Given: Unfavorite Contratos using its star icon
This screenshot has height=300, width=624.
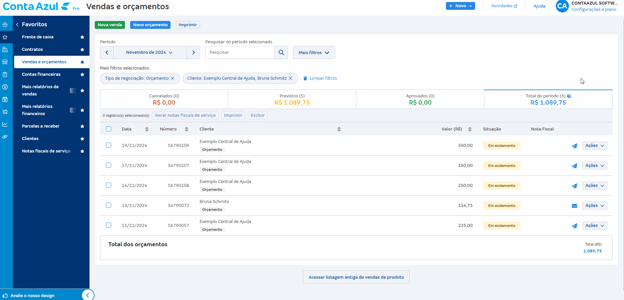Looking at the screenshot, I should (82, 50).
